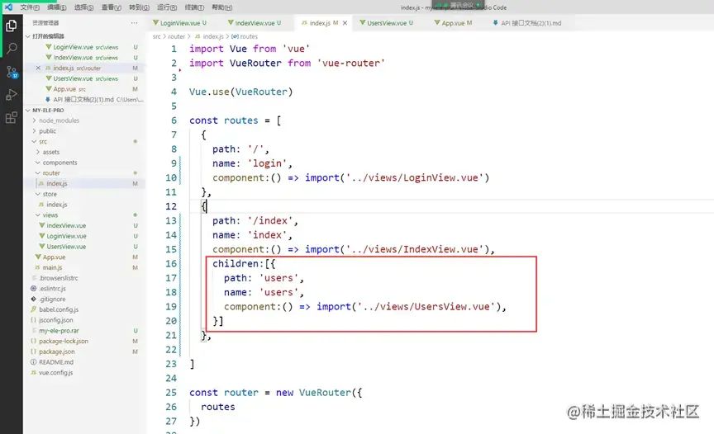Click the ESLint icon beside .eslintrc.js
Screen dimensions: 714x434
tap(33, 288)
